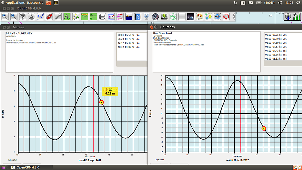Toggle Auto Follow with the red boat icon
This screenshot has height=170, width=302.
click(x=49, y=17)
